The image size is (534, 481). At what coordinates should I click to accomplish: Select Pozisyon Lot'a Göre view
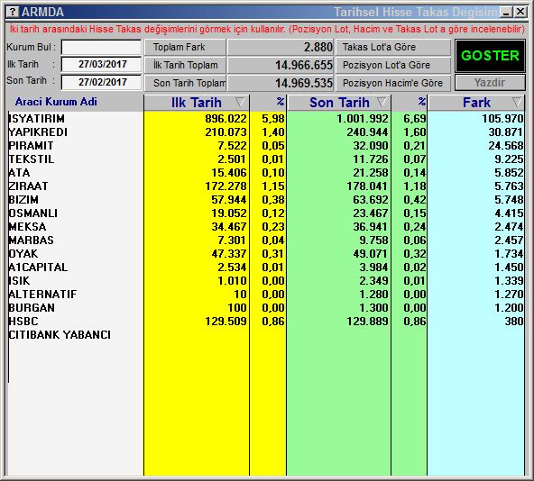click(393, 65)
